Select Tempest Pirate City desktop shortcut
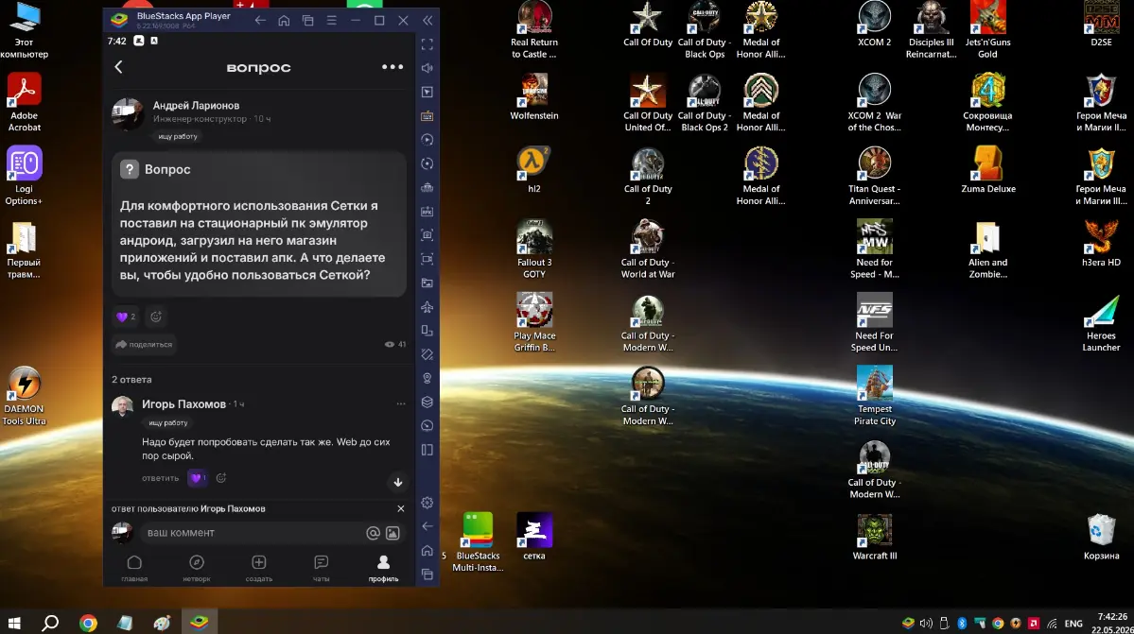The image size is (1134, 634). 874,396
